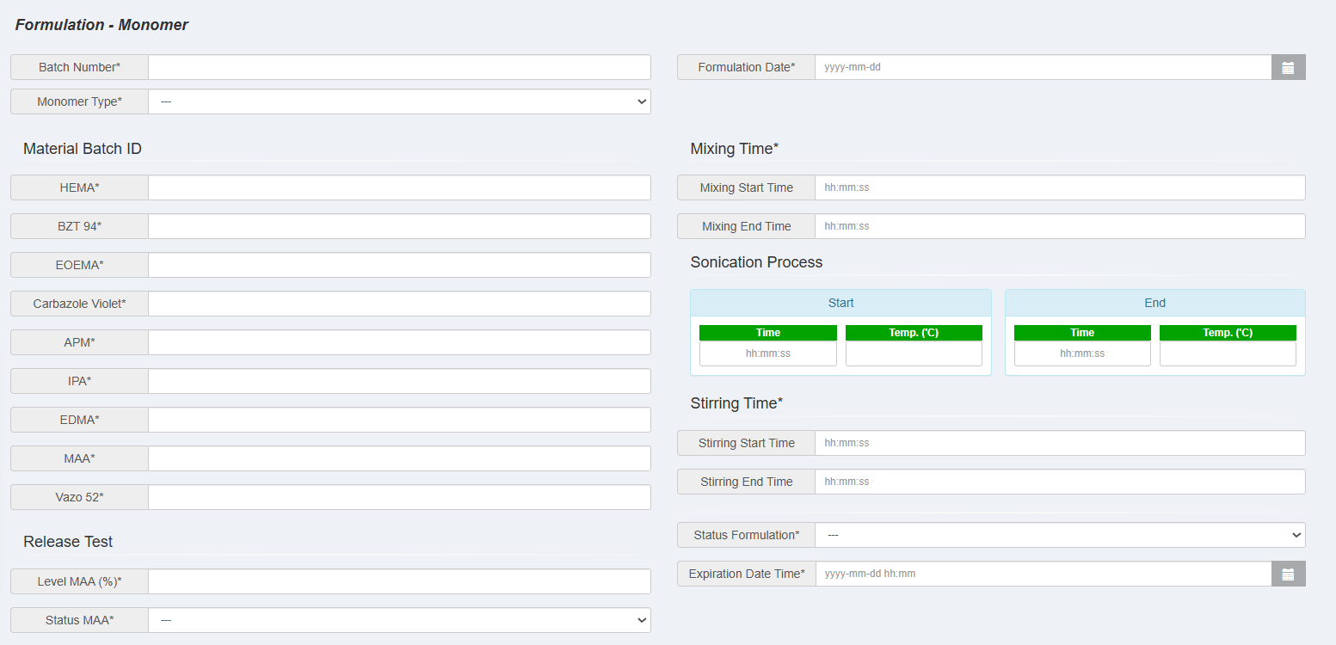Select the BZT 94 input field
This screenshot has width=1336, height=645.
tap(399, 226)
